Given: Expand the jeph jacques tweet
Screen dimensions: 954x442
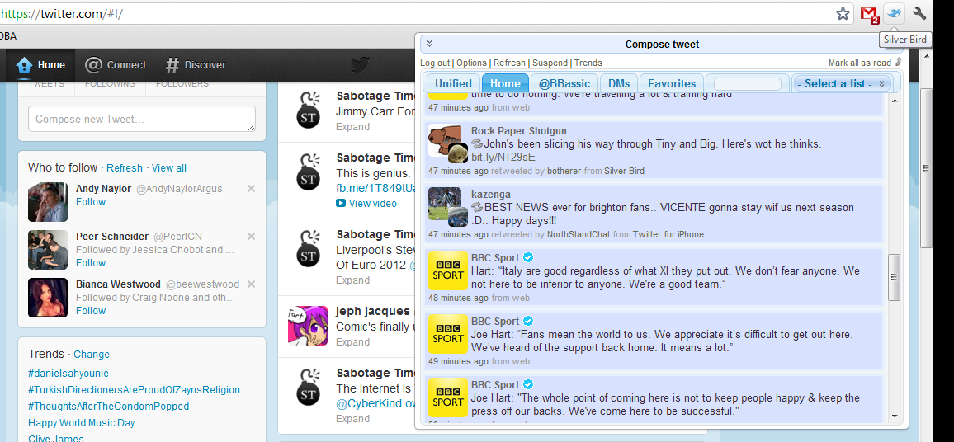Looking at the screenshot, I should 352,341.
